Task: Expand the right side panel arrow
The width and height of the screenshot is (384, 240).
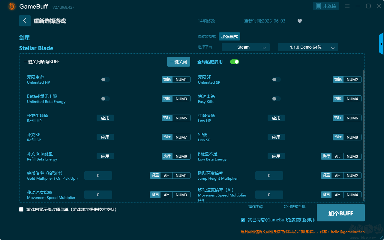Action: point(381,44)
